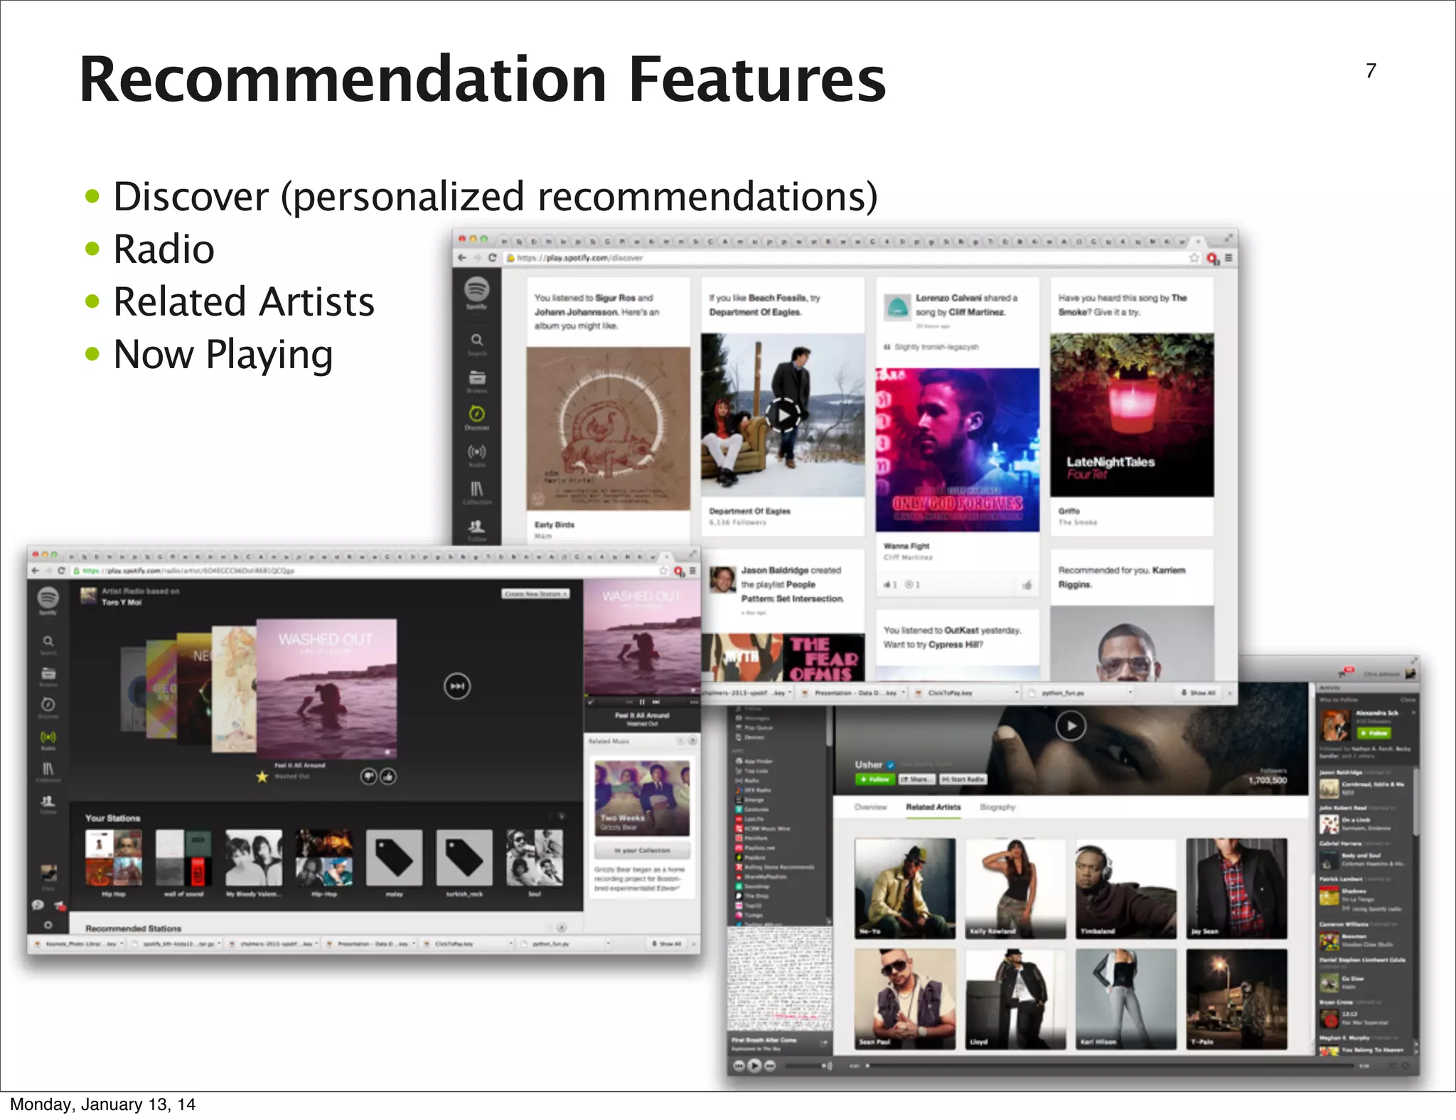Go back in Discover window browser

(x=462, y=258)
